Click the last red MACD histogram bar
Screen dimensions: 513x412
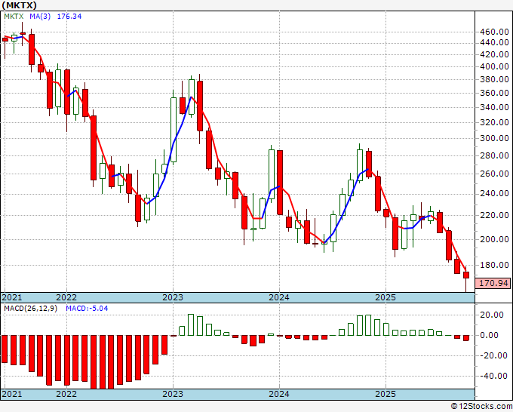tap(466, 338)
